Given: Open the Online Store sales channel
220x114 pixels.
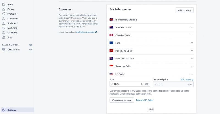Looking at the screenshot, I should pos(13,50).
